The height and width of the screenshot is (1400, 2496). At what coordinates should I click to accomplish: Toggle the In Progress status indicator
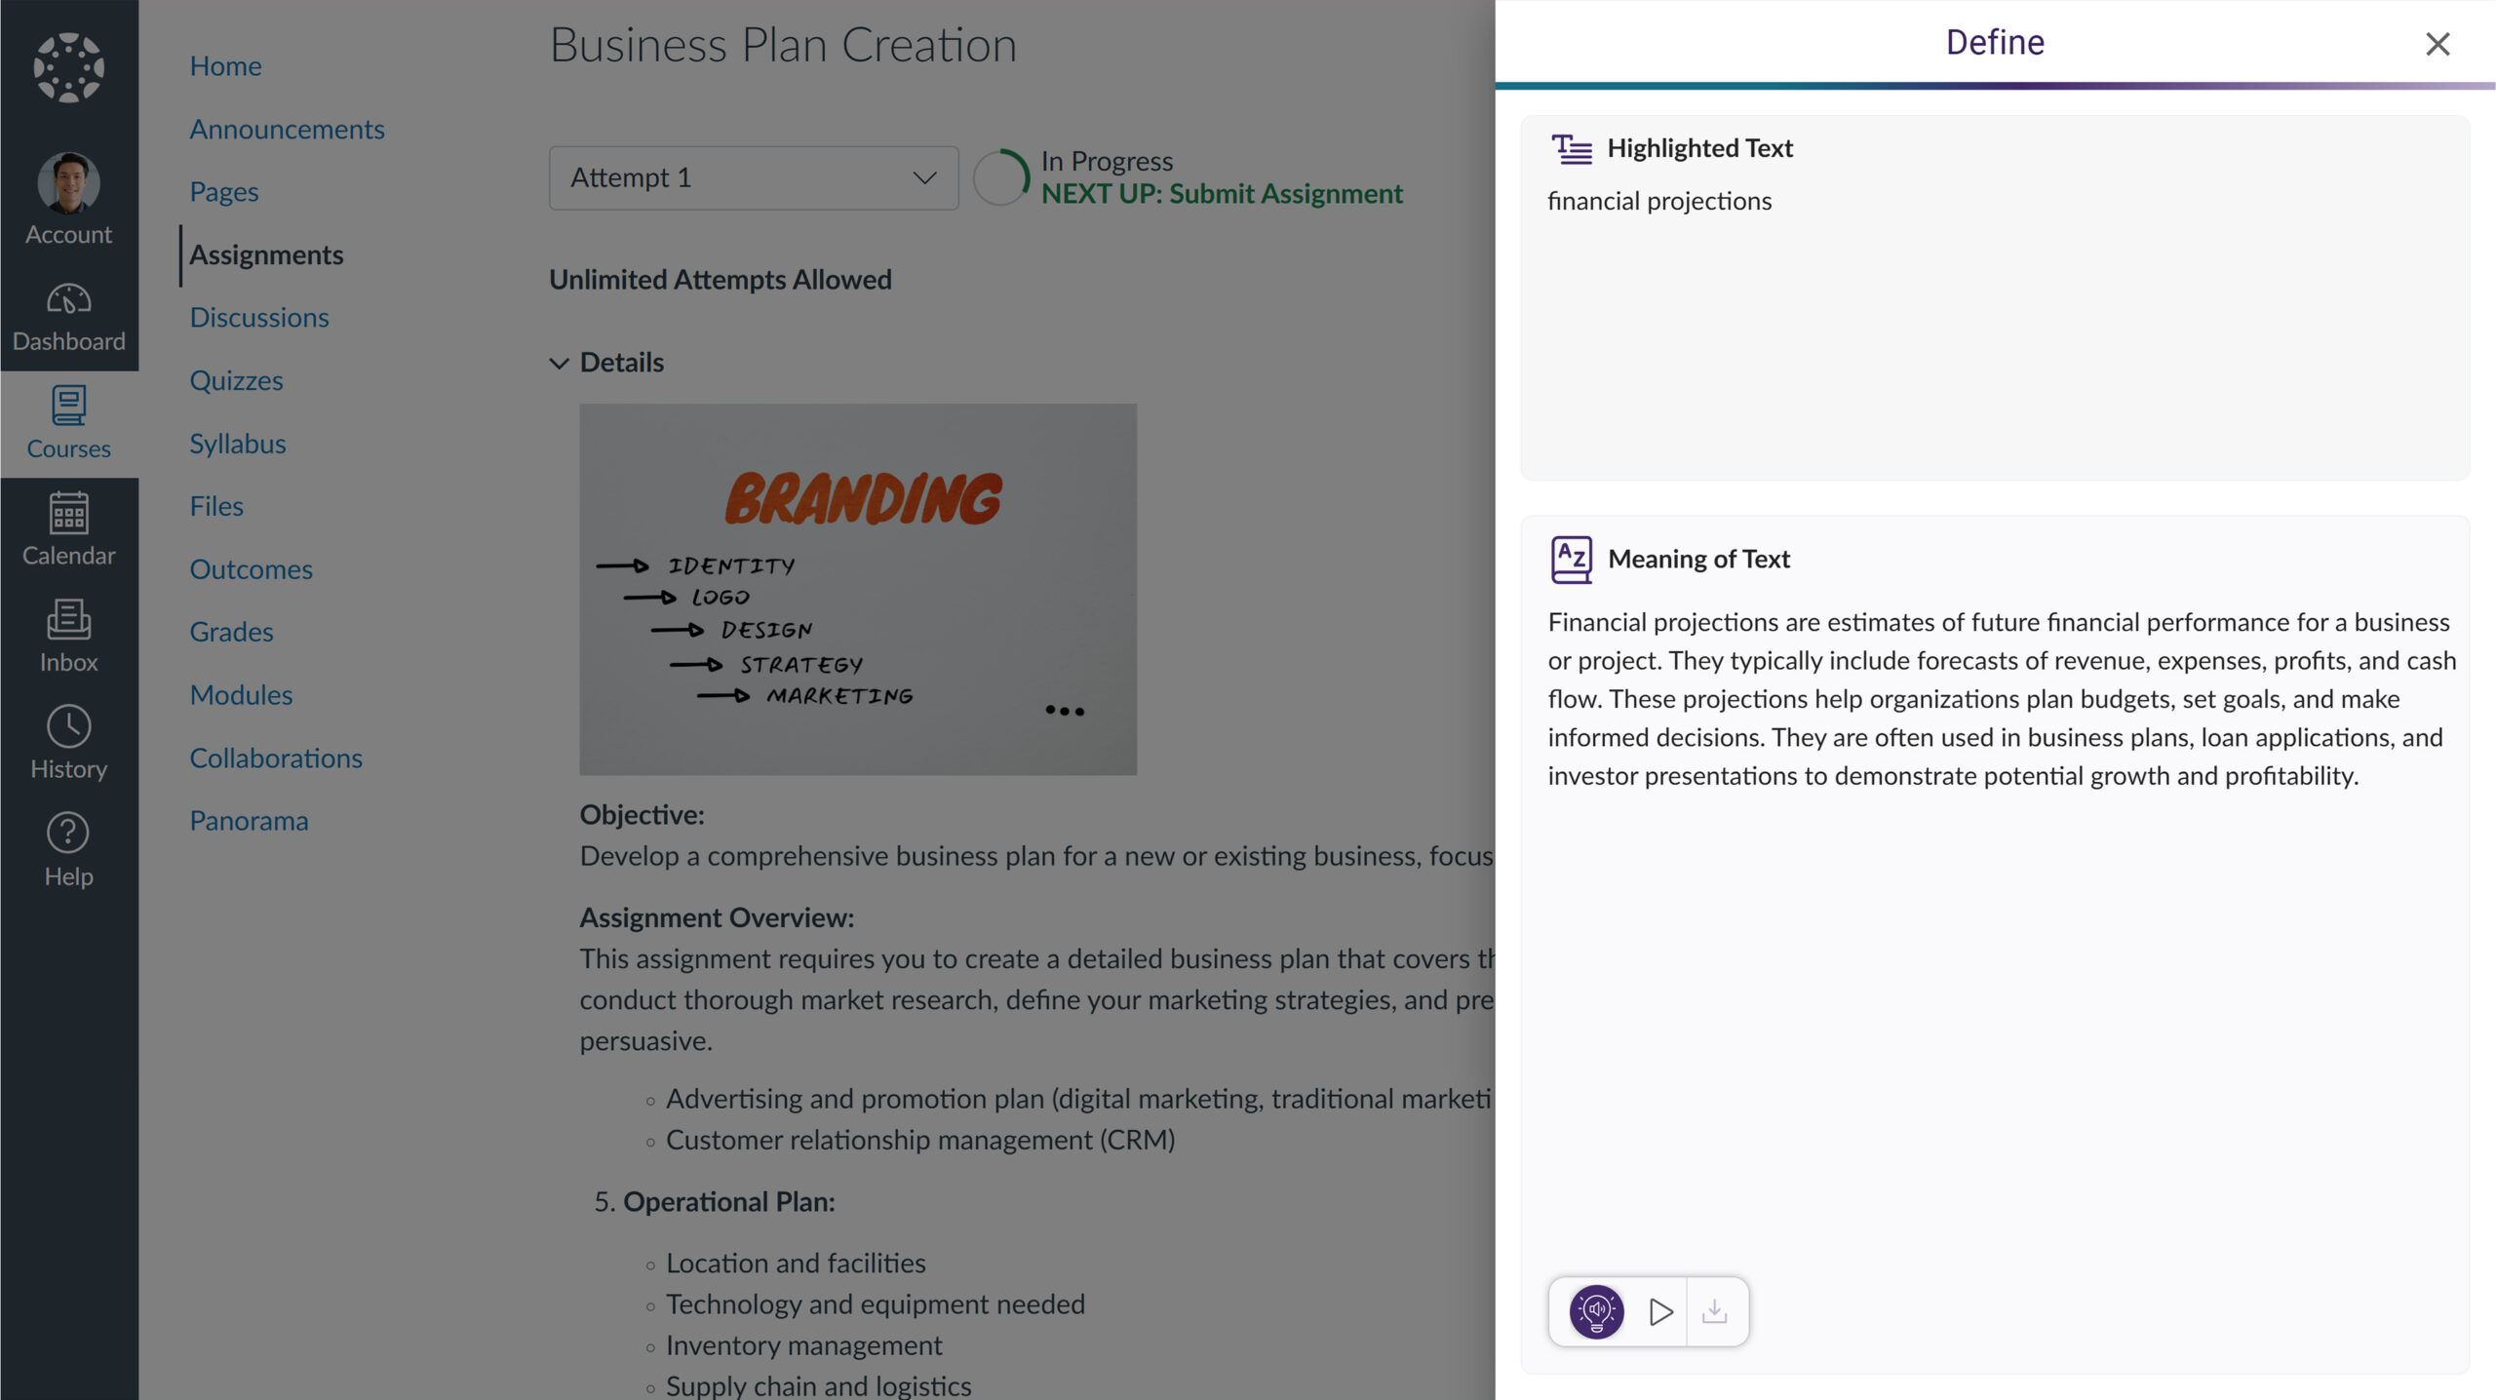tap(999, 176)
